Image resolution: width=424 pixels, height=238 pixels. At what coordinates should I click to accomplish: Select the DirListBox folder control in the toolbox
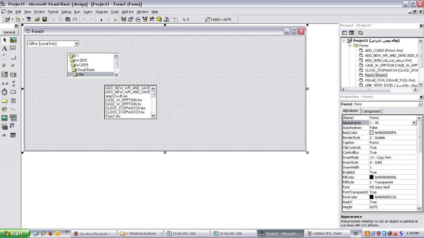coord(5,100)
